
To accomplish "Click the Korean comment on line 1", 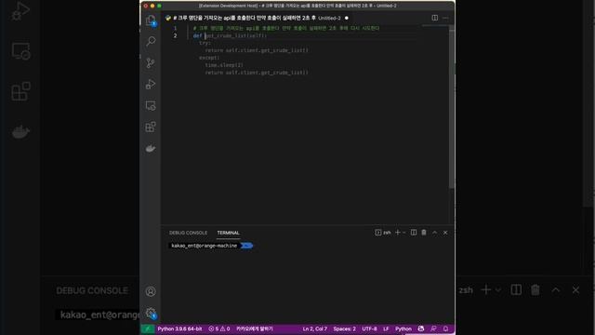I will point(286,28).
